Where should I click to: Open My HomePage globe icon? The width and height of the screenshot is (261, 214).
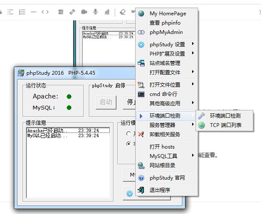coord(141,14)
